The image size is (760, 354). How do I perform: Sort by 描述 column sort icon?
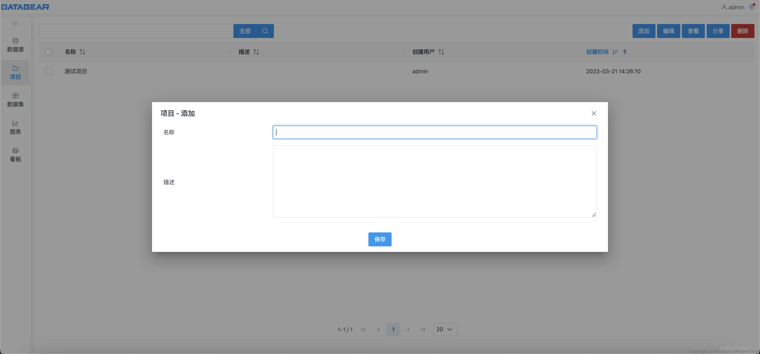point(256,52)
